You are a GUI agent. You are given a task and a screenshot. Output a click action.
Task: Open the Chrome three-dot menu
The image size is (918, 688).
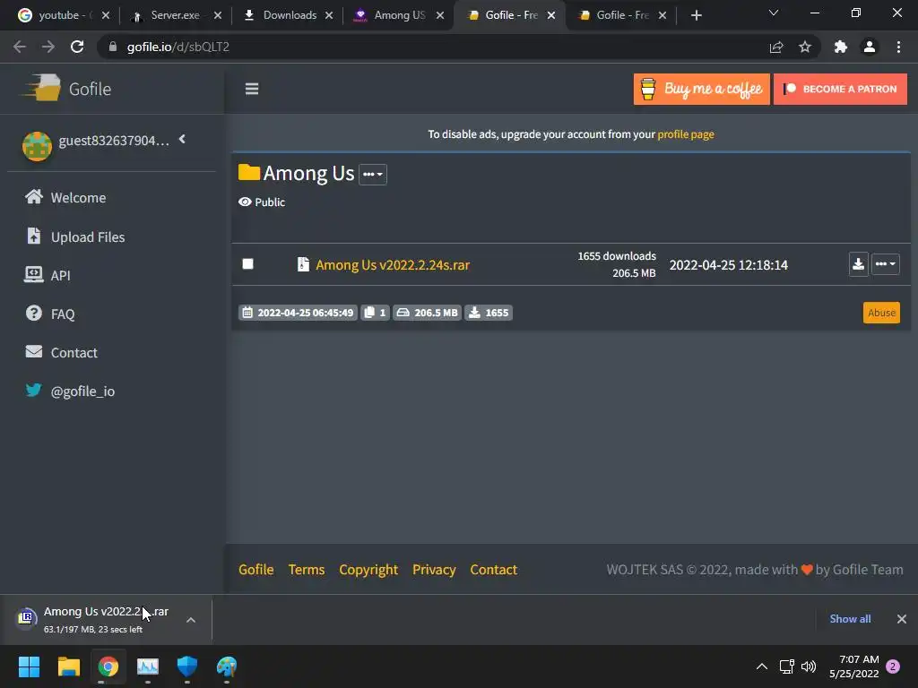898,47
